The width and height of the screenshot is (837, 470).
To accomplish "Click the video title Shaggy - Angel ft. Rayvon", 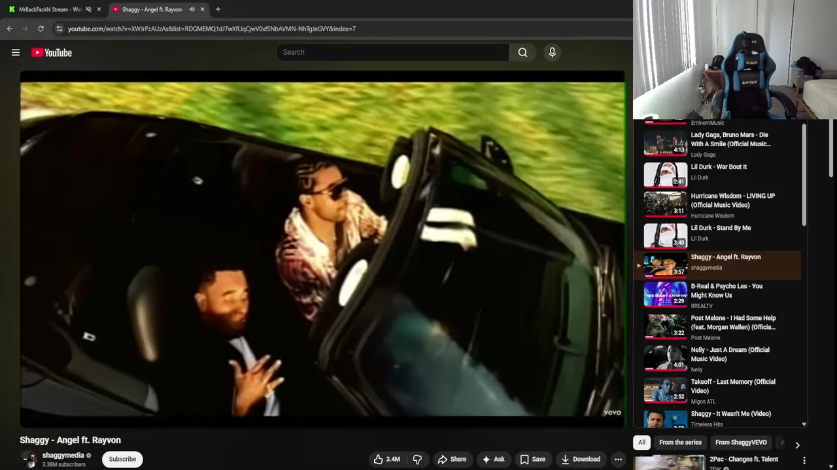I will 70,440.
